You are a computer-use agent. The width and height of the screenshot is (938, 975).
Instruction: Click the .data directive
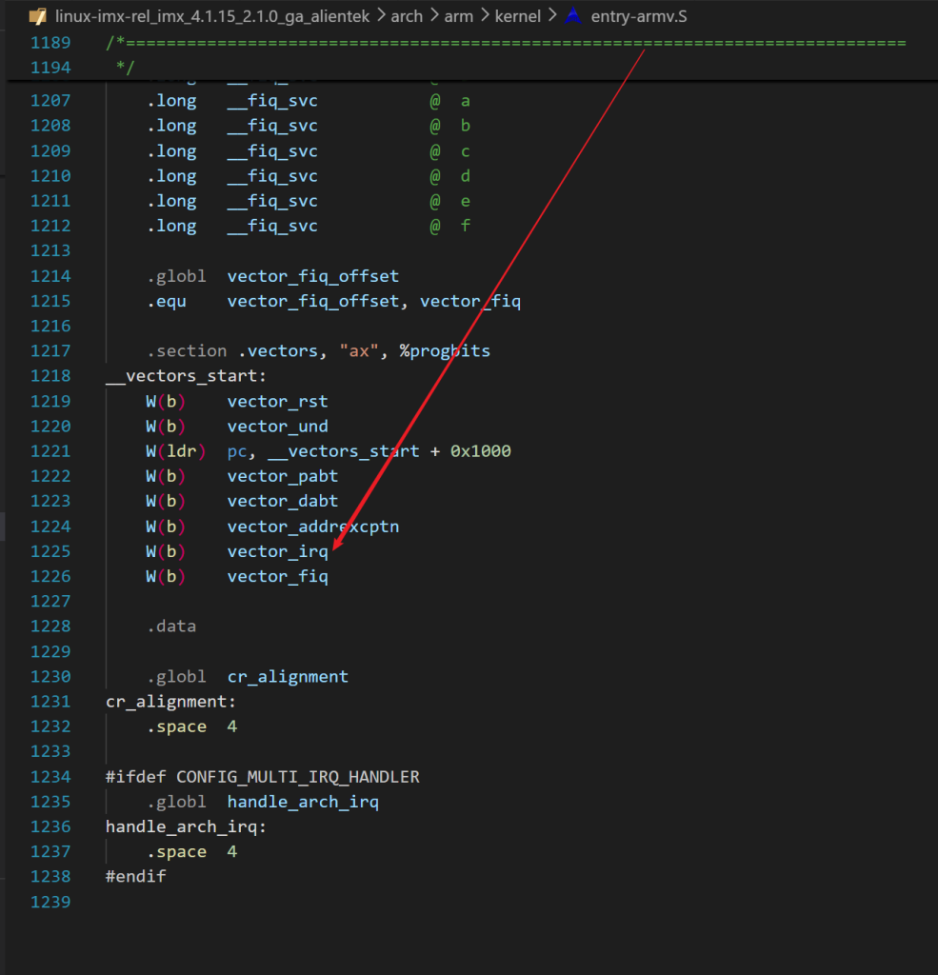point(171,627)
